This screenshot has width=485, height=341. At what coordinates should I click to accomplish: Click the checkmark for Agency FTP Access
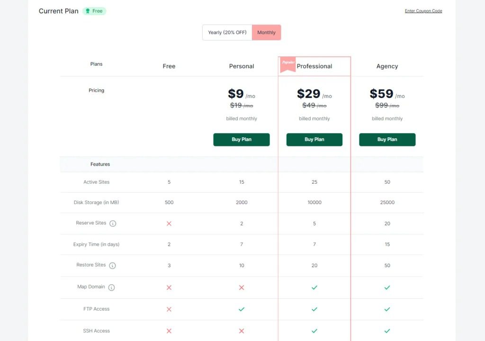point(387,309)
